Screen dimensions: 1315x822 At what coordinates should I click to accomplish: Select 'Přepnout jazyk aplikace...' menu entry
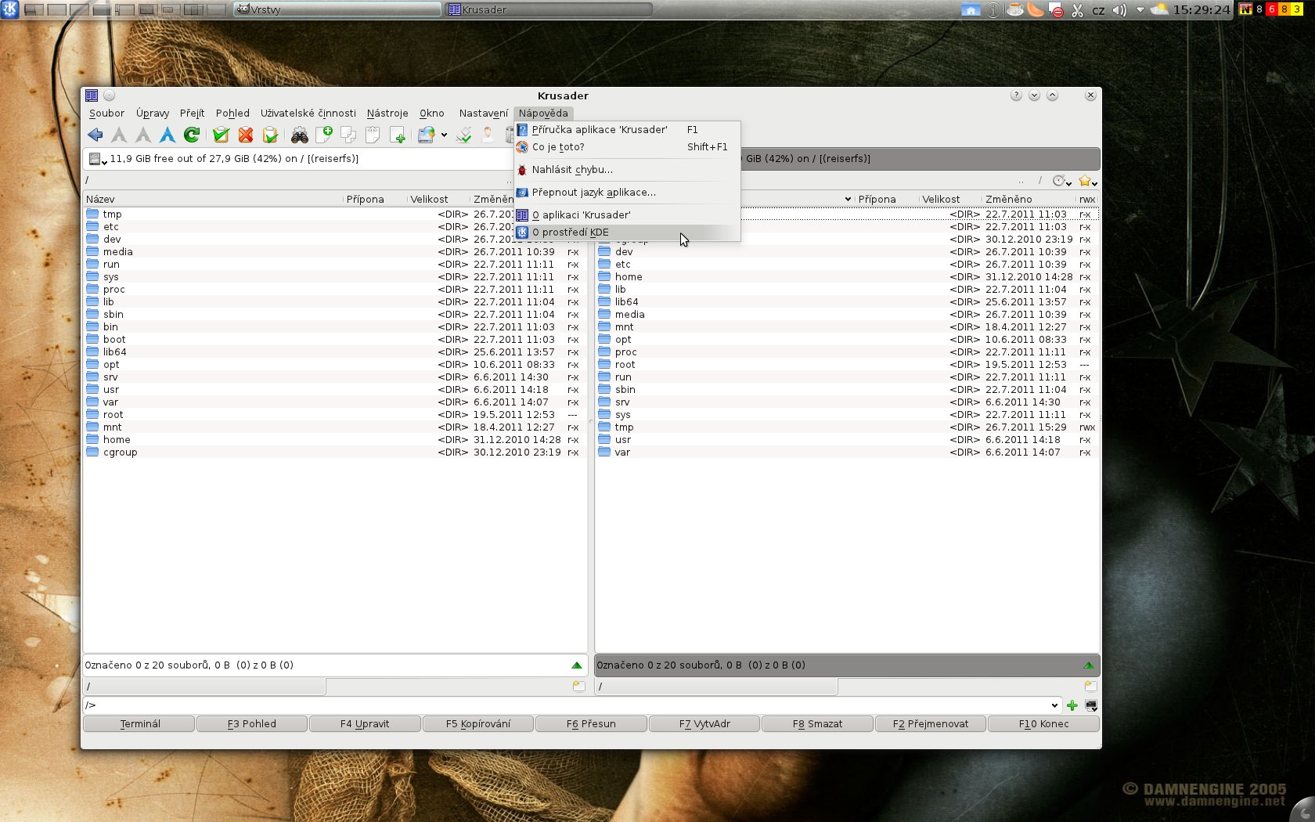pyautogui.click(x=627, y=193)
